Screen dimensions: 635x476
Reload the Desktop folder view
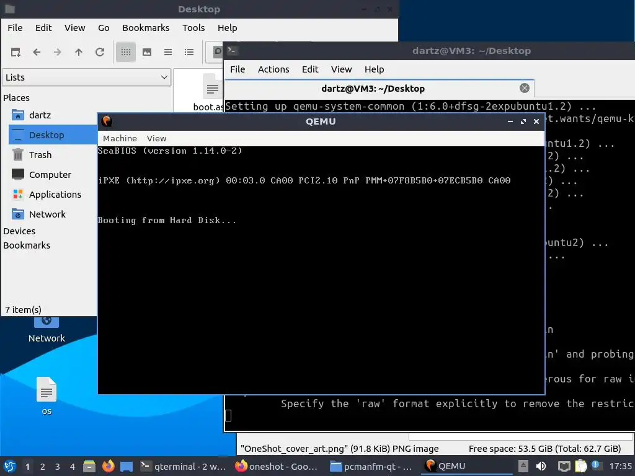[100, 52]
